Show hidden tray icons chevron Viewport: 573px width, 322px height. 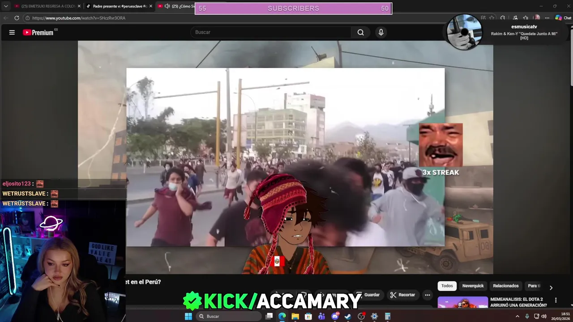pyautogui.click(x=517, y=316)
